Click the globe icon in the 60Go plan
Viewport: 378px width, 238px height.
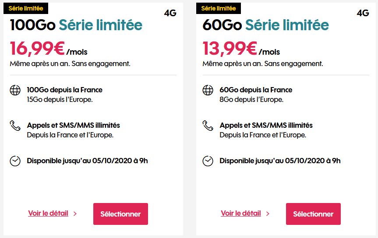(x=208, y=91)
